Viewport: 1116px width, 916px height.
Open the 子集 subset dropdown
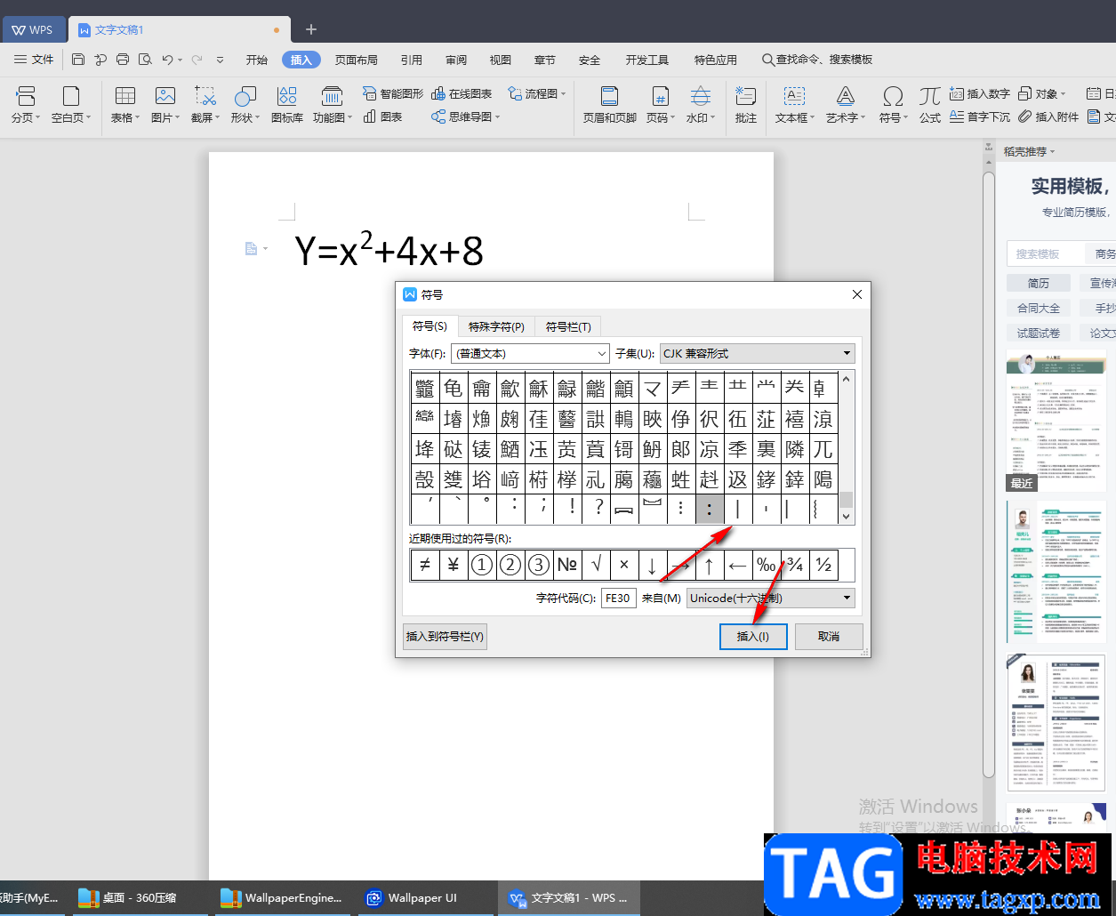click(846, 354)
